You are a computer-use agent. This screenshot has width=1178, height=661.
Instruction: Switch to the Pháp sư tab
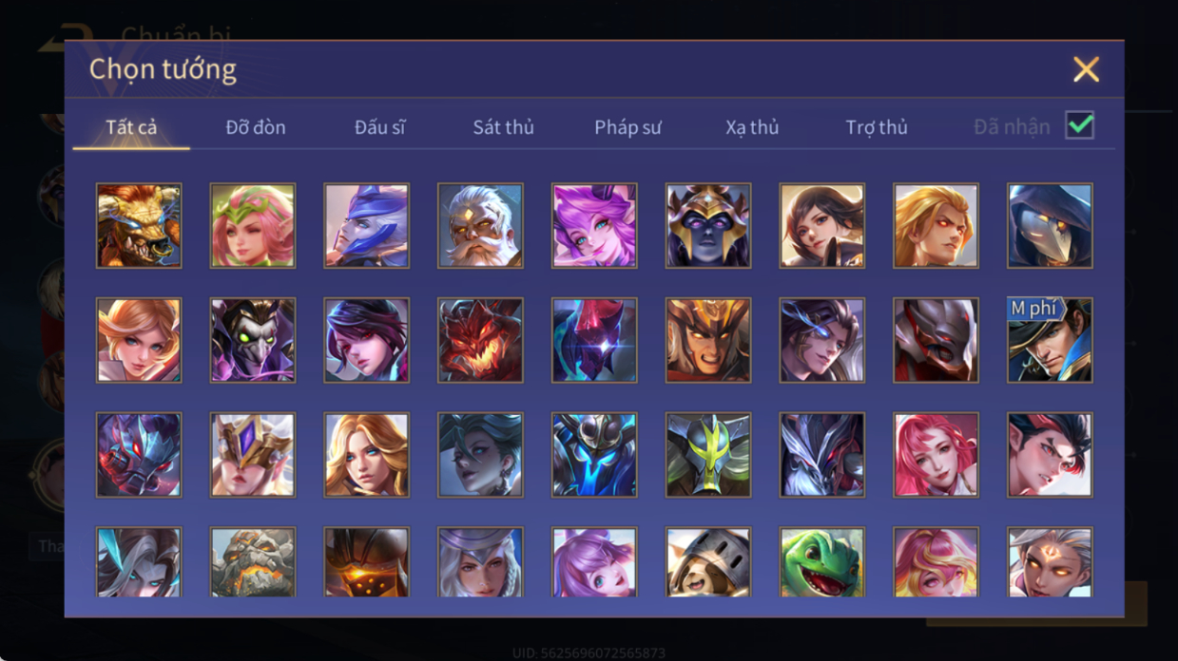(628, 127)
